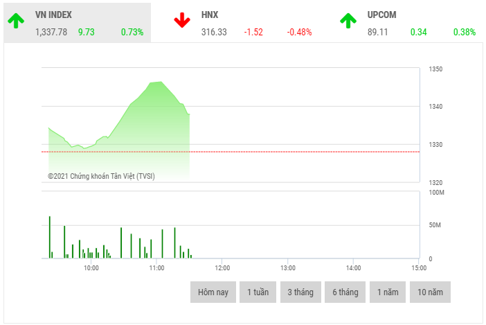Switch to the HNX index tab
Screen dimensions: 486x325
210,15
